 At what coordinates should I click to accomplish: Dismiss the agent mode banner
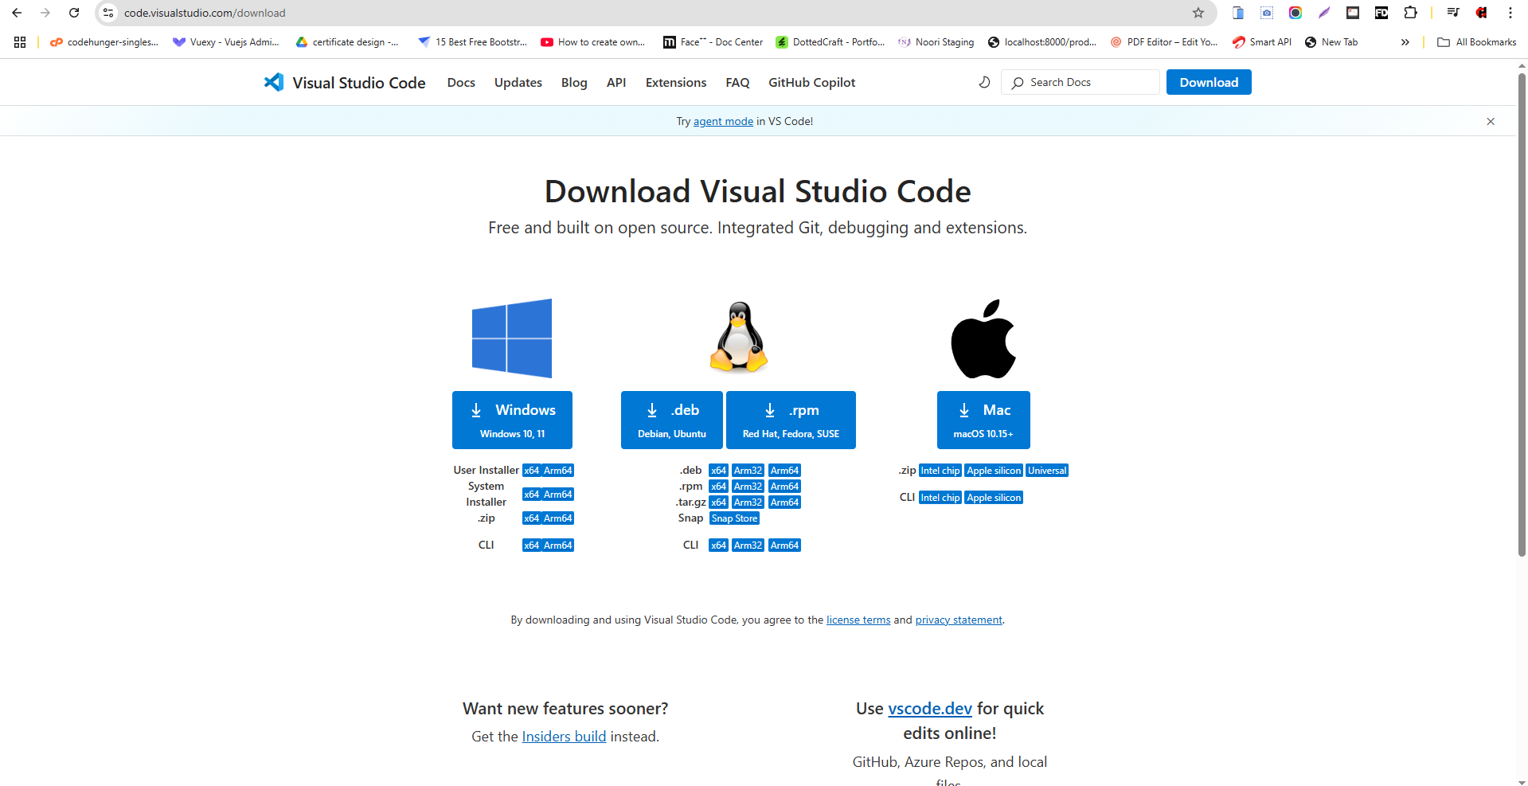[x=1491, y=121]
